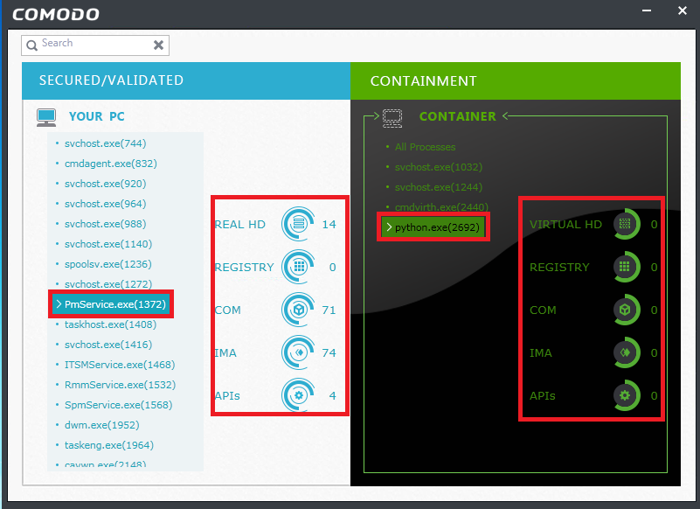Click the Containment header
This screenshot has width=700, height=509.
516,80
